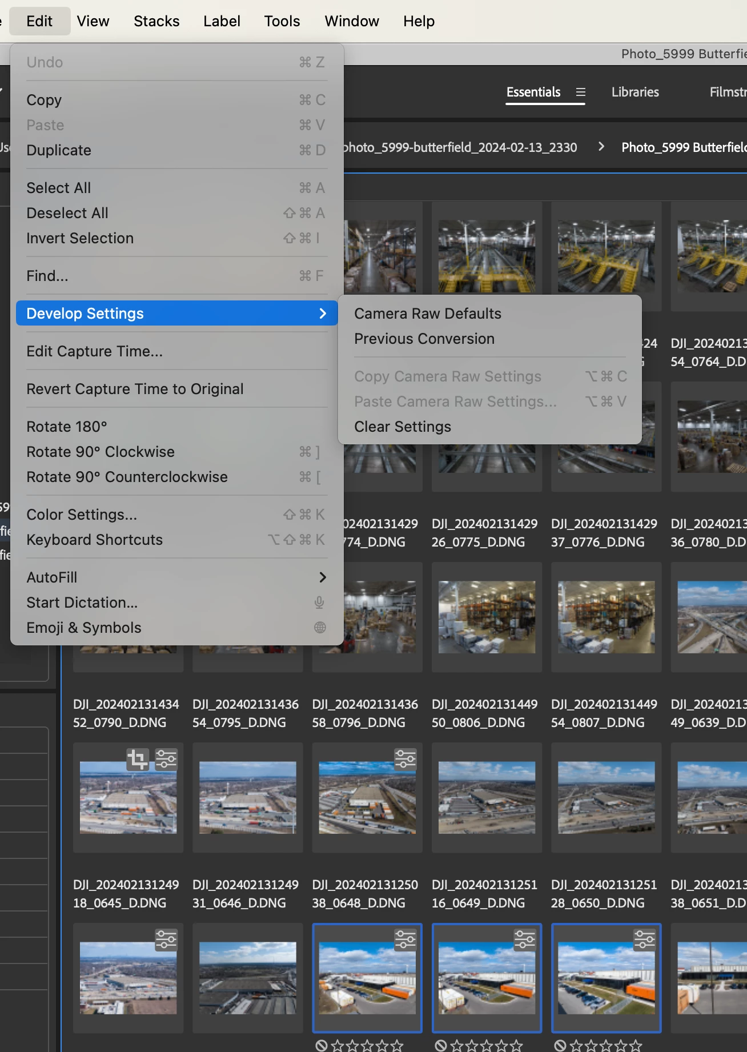Open the Tools menu
The image size is (747, 1052).
(x=282, y=21)
